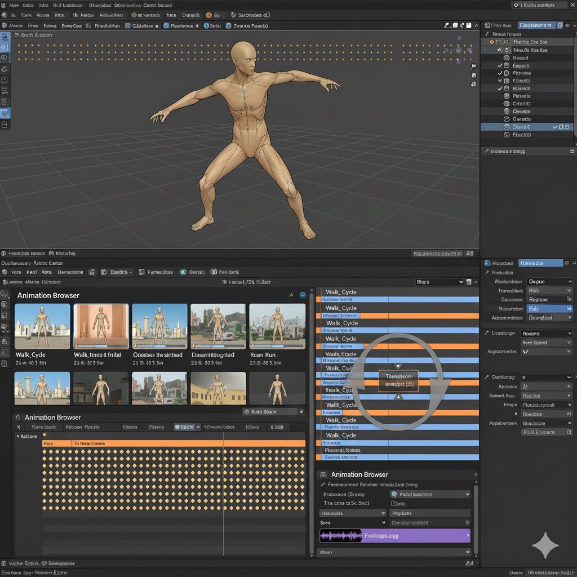The width and height of the screenshot is (577, 577).
Task: Click the Ocesloe grid icon in outliner
Action: pyautogui.click(x=507, y=111)
